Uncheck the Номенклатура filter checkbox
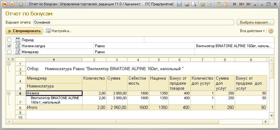The width and height of the screenshot is (280, 130). [9, 46]
